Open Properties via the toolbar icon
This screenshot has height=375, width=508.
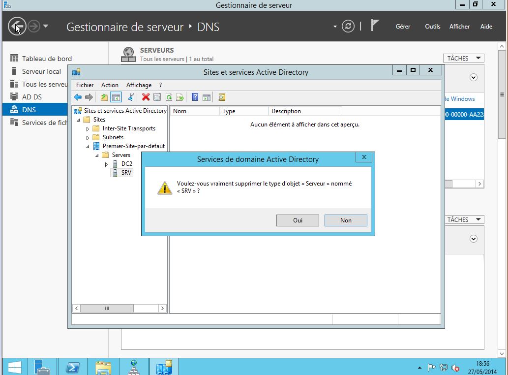(x=157, y=97)
